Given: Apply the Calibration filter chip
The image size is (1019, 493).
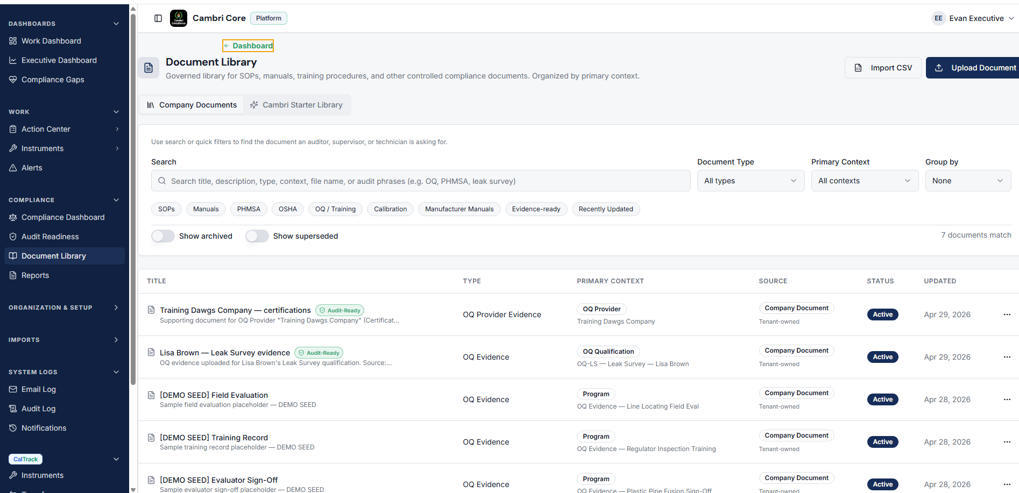Looking at the screenshot, I should (391, 209).
